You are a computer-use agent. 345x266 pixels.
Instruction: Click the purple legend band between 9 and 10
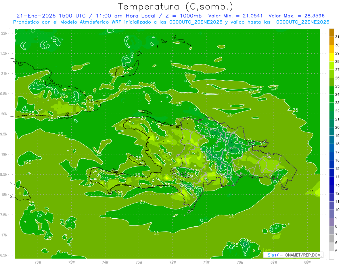pyautogui.click(x=331, y=214)
